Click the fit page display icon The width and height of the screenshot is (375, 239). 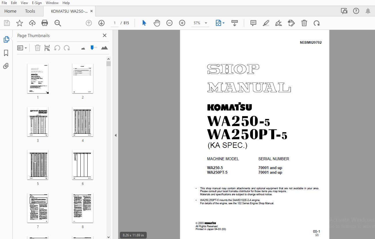pyautogui.click(x=218, y=23)
